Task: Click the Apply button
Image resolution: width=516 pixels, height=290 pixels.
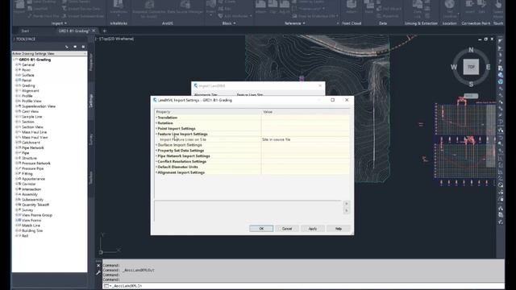Action: pos(312,229)
